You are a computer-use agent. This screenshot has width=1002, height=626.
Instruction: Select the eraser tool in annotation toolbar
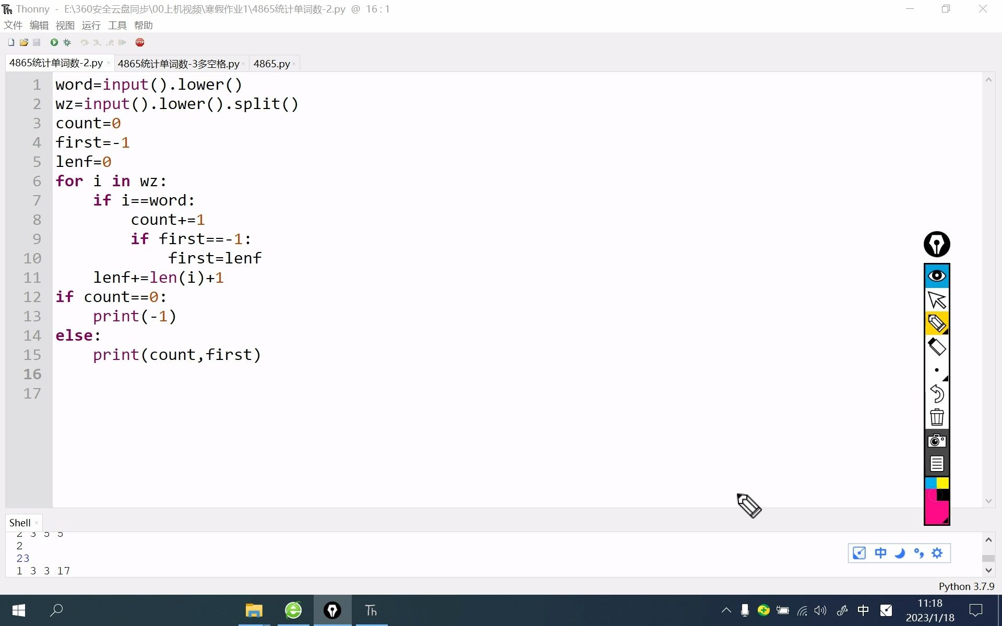pos(937,347)
